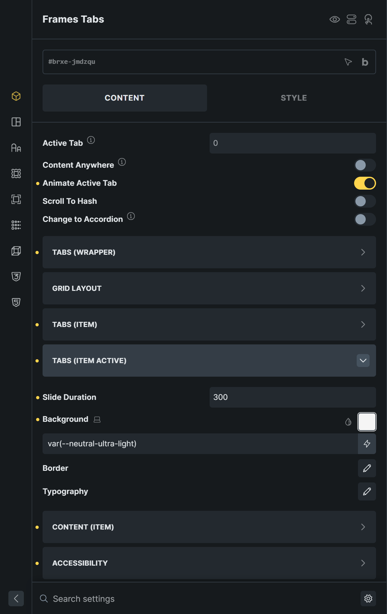Click the Scroll To Hash label

(70, 201)
